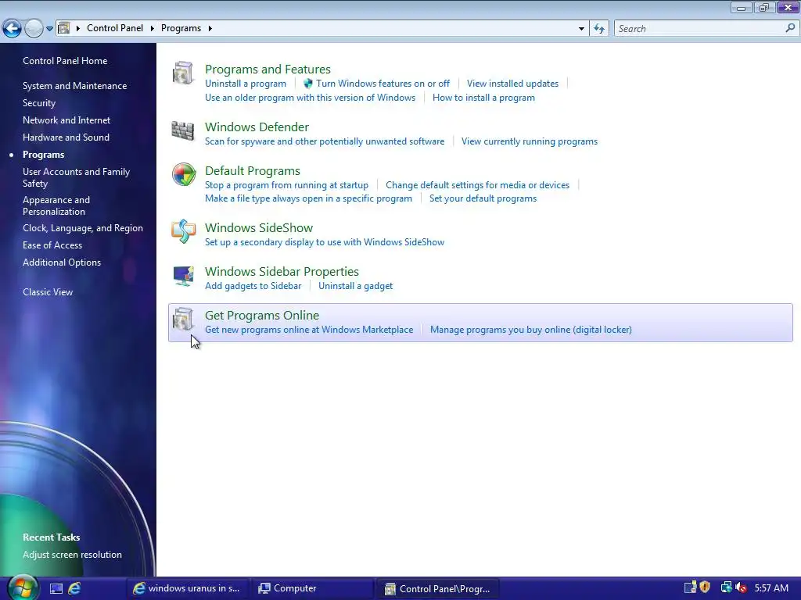The width and height of the screenshot is (801, 600).
Task: Click the Control Panel icon in address bar
Action: (x=64, y=28)
